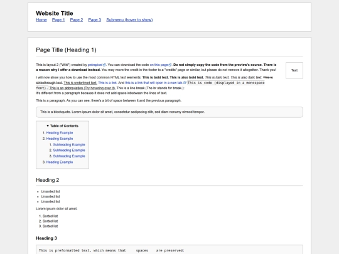Click the underlined text sample
The width and height of the screenshot is (339, 254).
point(80,83)
